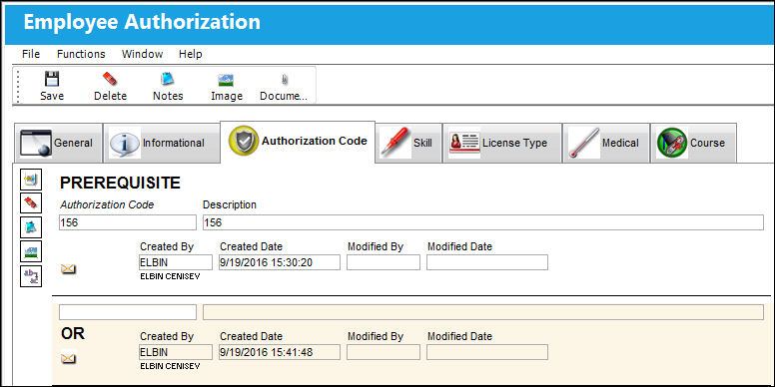This screenshot has width=775, height=387.
Task: Click envelope icon under OR section
Action: [68, 358]
